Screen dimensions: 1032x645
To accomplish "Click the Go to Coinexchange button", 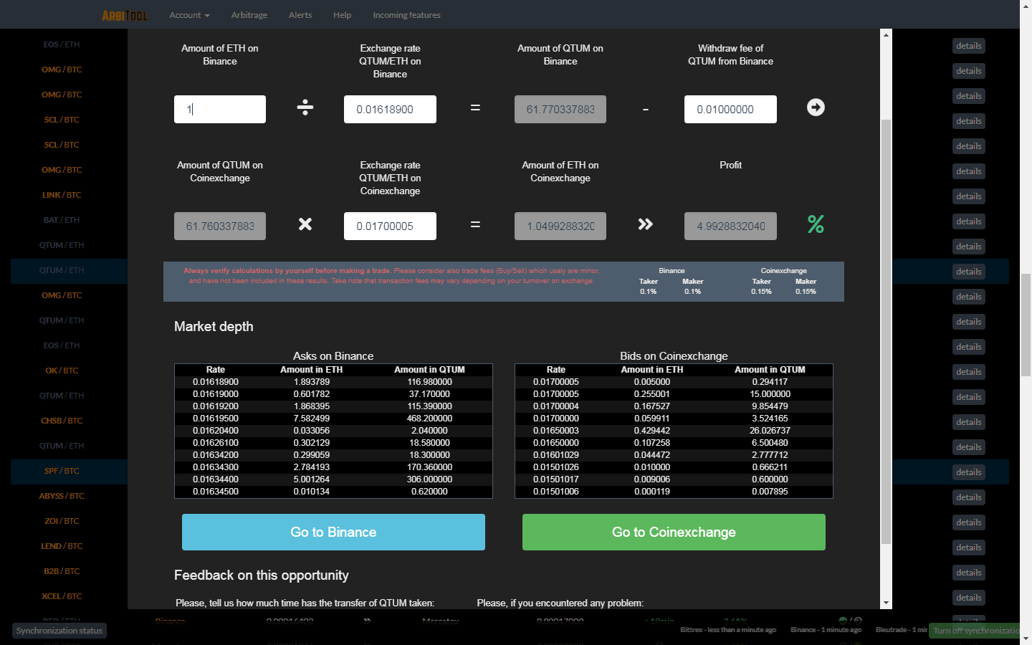I will [x=674, y=532].
